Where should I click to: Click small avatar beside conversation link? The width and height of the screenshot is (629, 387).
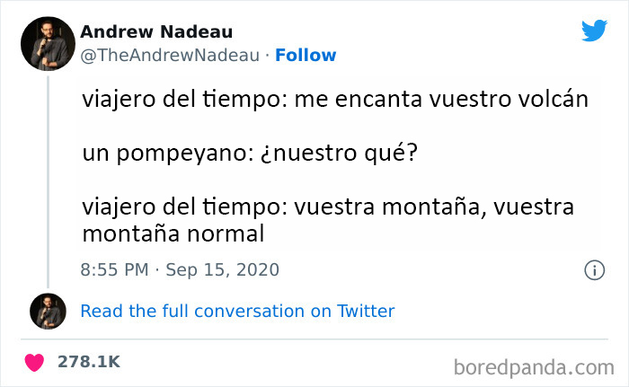coord(47,312)
